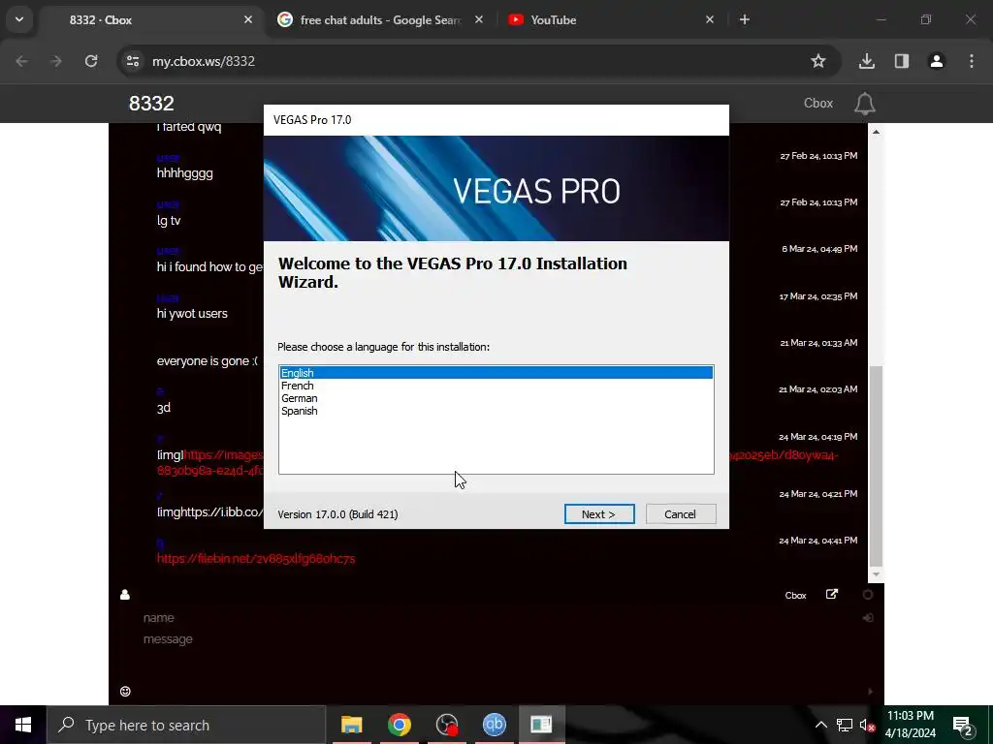Click the muted volume tray icon

click(867, 725)
